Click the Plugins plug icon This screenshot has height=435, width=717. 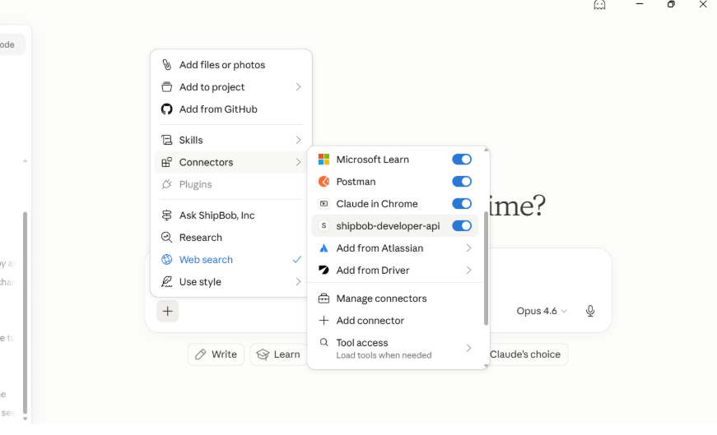[x=167, y=184]
